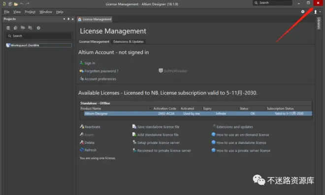Click the Delete license icon
Screen dimensions: 325x195
point(82,142)
